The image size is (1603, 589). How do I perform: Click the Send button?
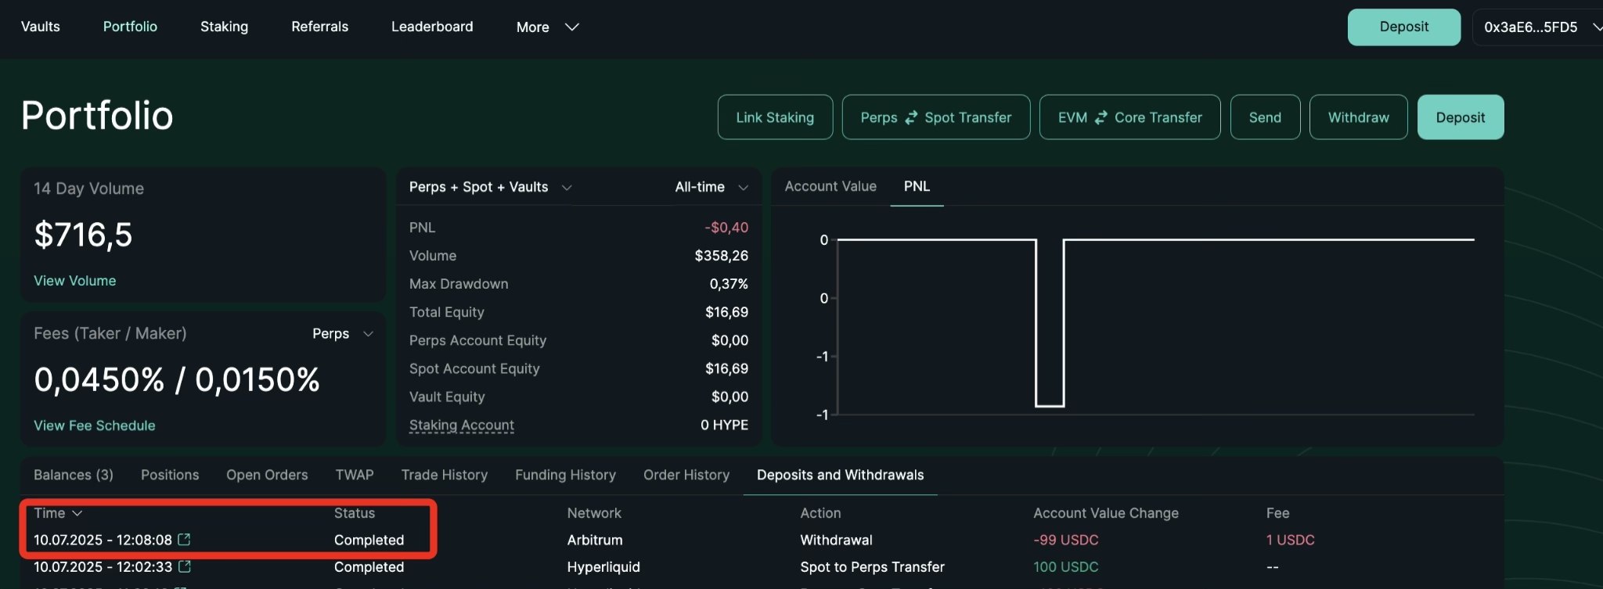point(1265,117)
